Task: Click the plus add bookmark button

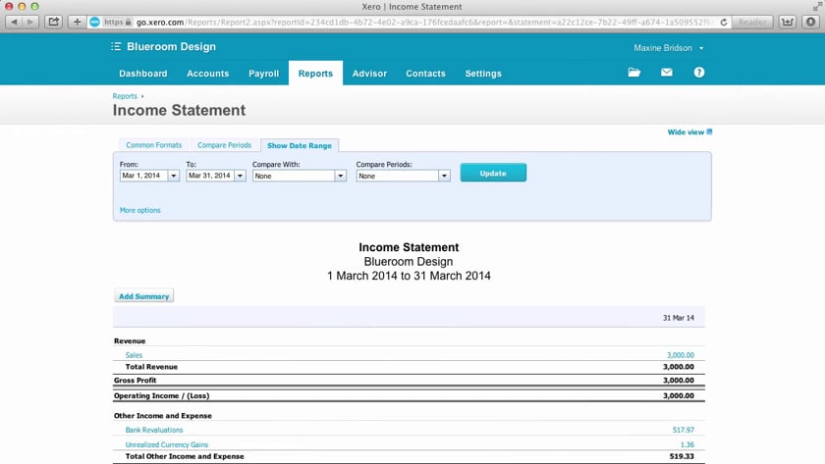Action: point(77,22)
